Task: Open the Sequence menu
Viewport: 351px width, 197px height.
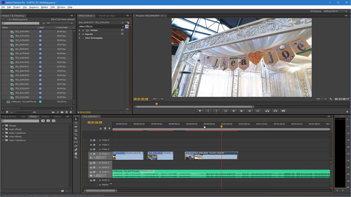Action: click(34, 7)
